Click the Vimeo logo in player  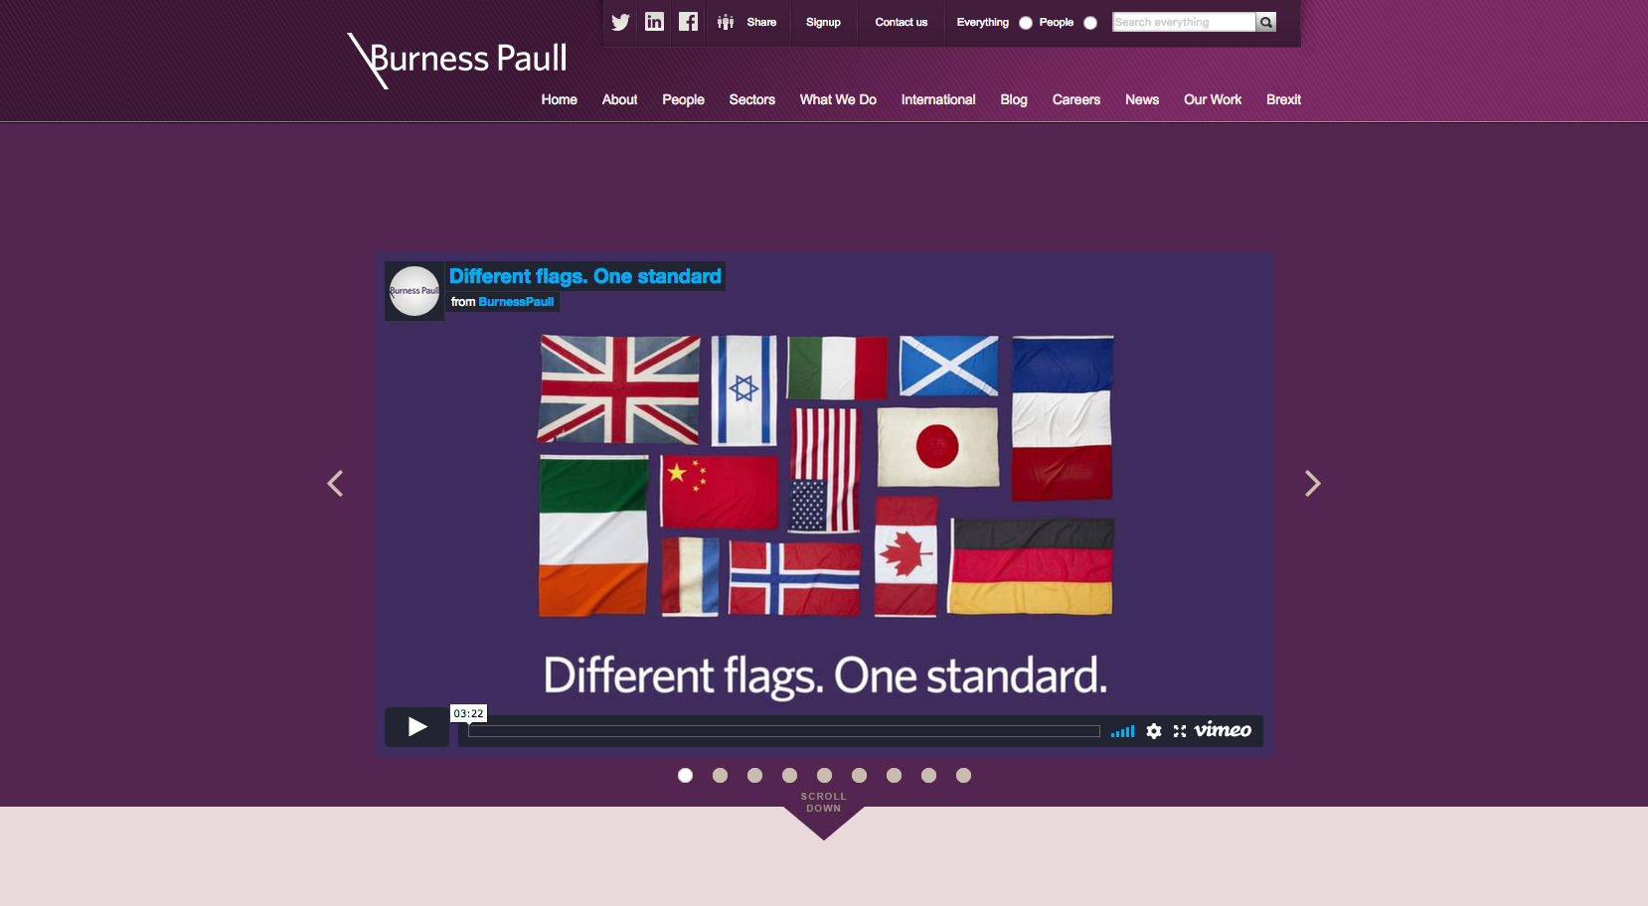pos(1222,730)
